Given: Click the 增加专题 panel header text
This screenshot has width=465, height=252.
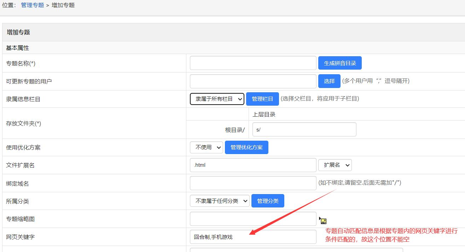Looking at the screenshot, I should [x=18, y=32].
